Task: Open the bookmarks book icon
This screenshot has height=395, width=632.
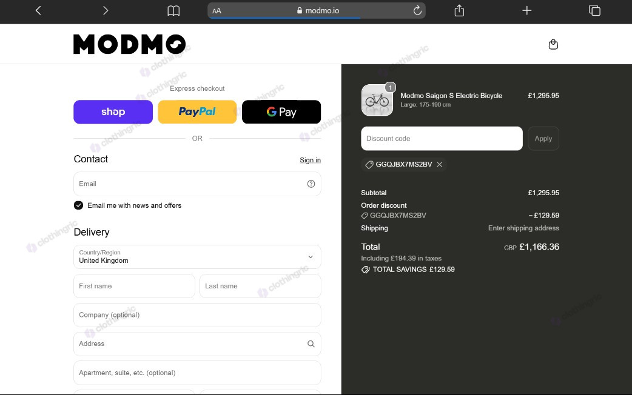Action: point(173,11)
